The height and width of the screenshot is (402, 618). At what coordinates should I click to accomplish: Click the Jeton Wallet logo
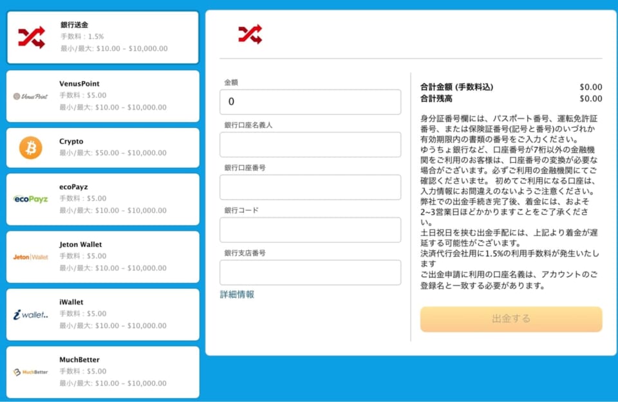click(x=31, y=257)
